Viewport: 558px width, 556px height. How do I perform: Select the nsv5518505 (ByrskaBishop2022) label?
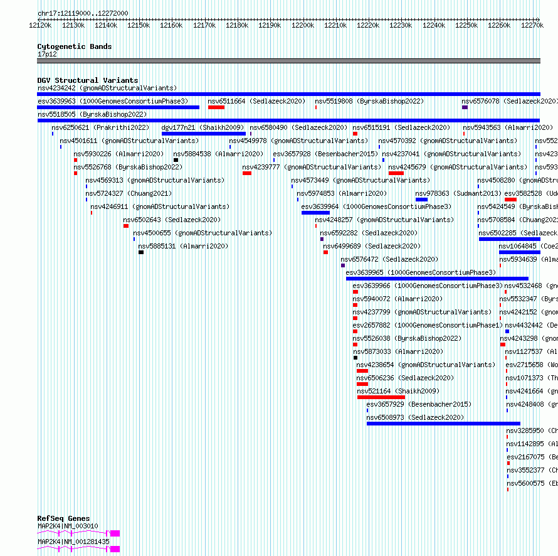pyautogui.click(x=92, y=114)
